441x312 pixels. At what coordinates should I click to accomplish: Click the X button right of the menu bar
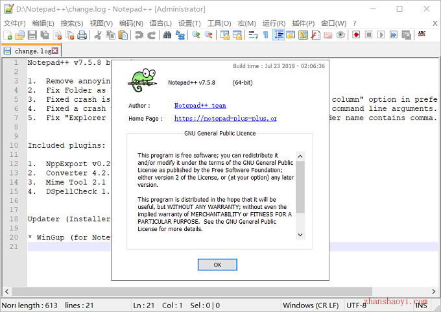(435, 23)
